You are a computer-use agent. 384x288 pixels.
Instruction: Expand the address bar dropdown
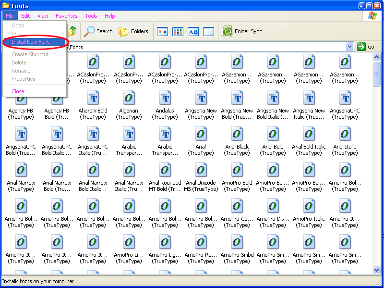tap(349, 47)
